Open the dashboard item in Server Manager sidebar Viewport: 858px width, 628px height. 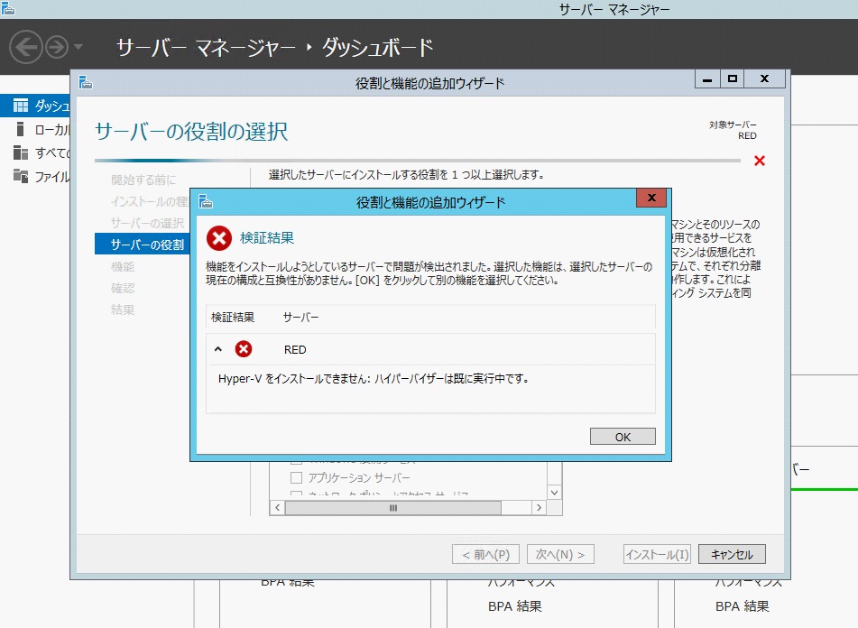click(x=35, y=106)
